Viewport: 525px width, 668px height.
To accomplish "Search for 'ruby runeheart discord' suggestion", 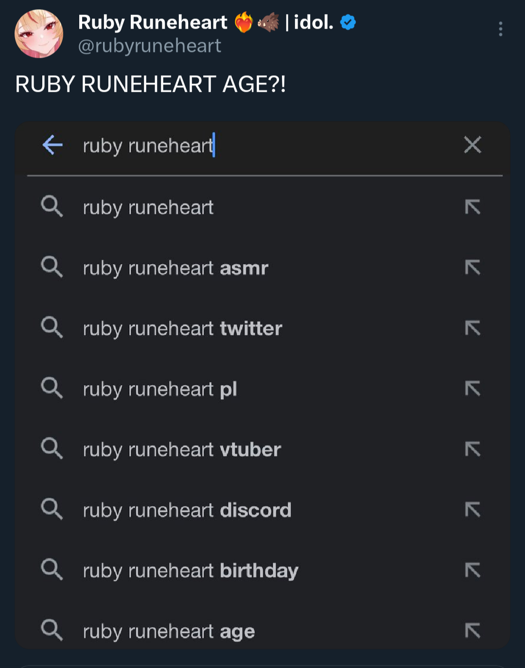I will pos(187,511).
